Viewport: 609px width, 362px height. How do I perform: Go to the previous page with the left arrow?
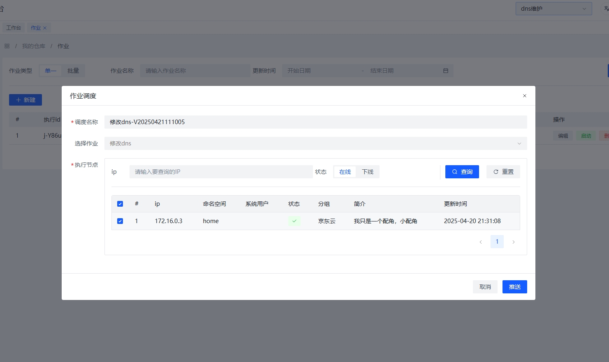point(481,242)
